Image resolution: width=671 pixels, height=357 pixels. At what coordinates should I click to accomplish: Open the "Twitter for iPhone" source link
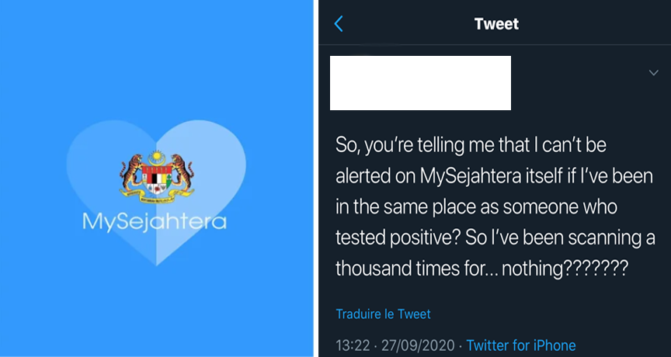click(521, 345)
